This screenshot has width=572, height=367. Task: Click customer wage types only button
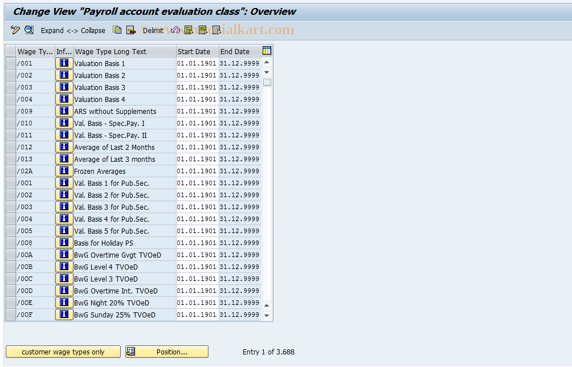[63, 352]
